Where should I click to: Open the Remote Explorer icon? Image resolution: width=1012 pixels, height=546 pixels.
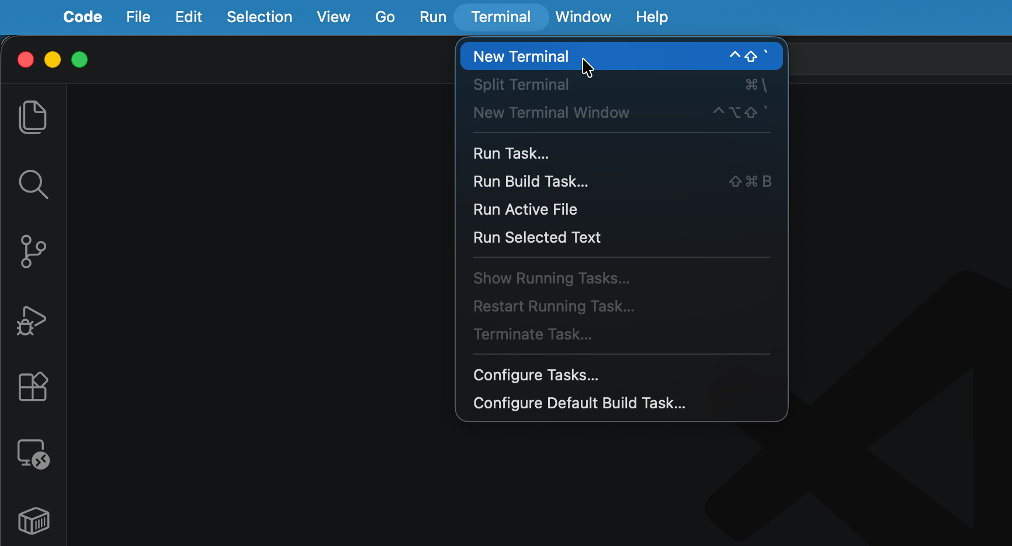tap(33, 454)
